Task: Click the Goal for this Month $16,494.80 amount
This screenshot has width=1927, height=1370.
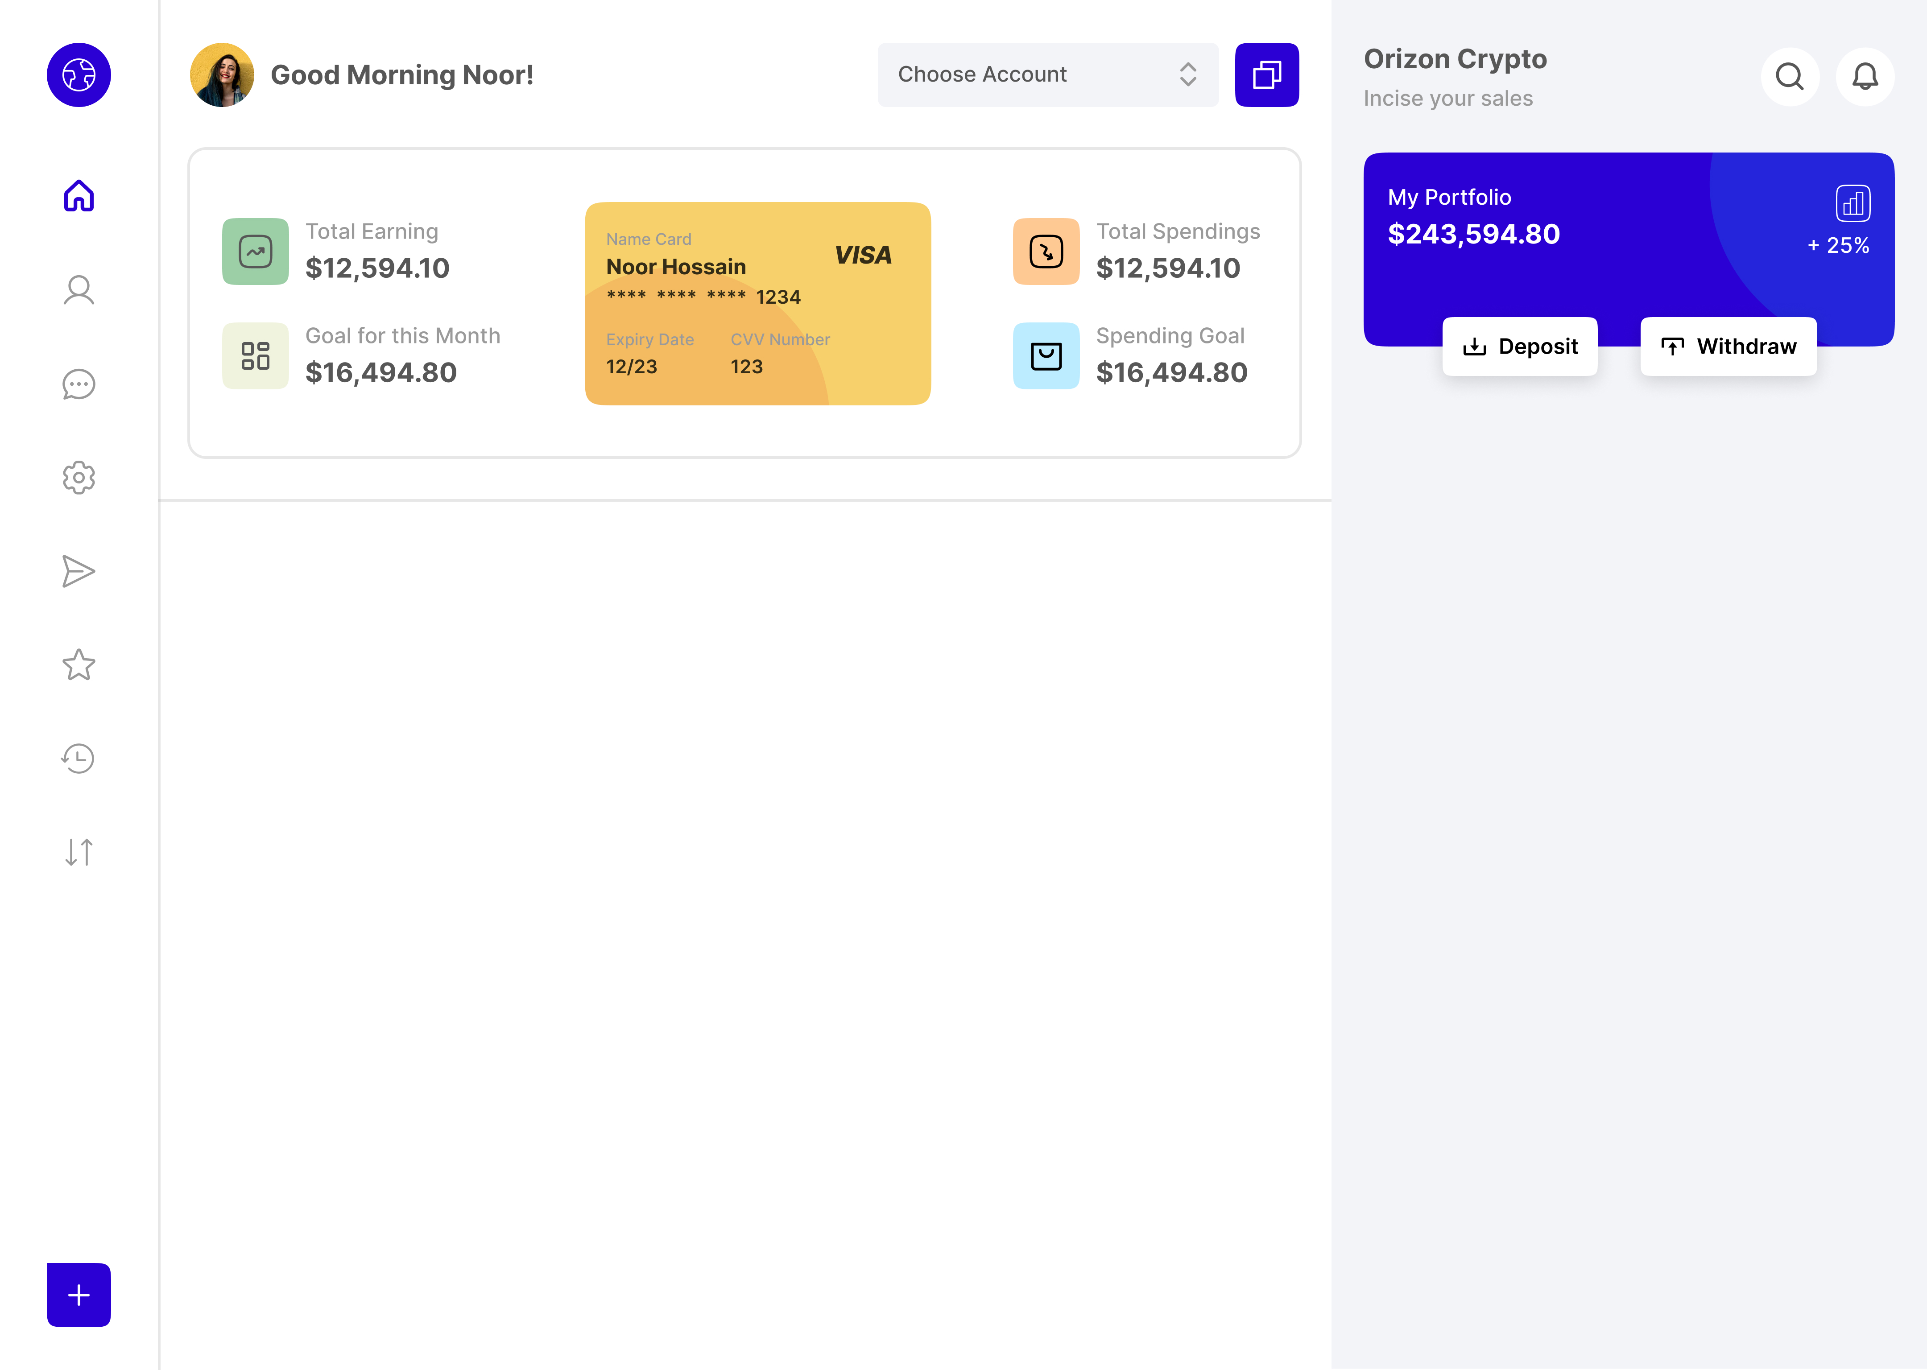Action: (x=380, y=372)
